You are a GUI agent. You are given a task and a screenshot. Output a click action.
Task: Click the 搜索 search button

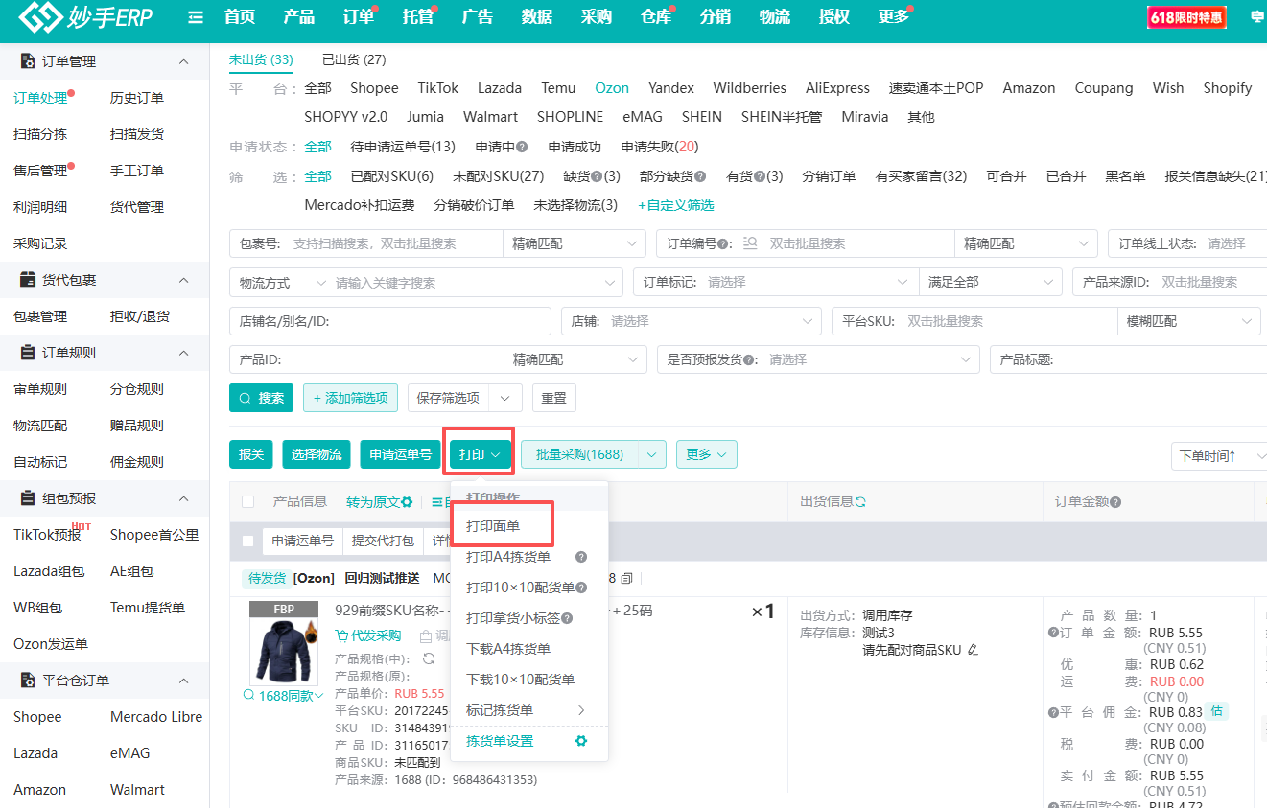[x=262, y=398]
